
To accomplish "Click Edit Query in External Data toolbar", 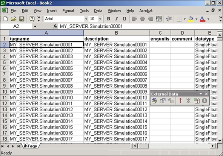I will [154, 101].
